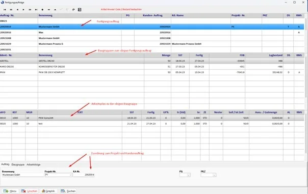Go to the last record in navigator

coord(36,10)
